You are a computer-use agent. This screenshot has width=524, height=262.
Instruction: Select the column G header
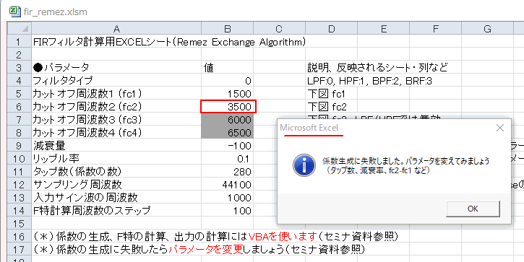[487, 29]
